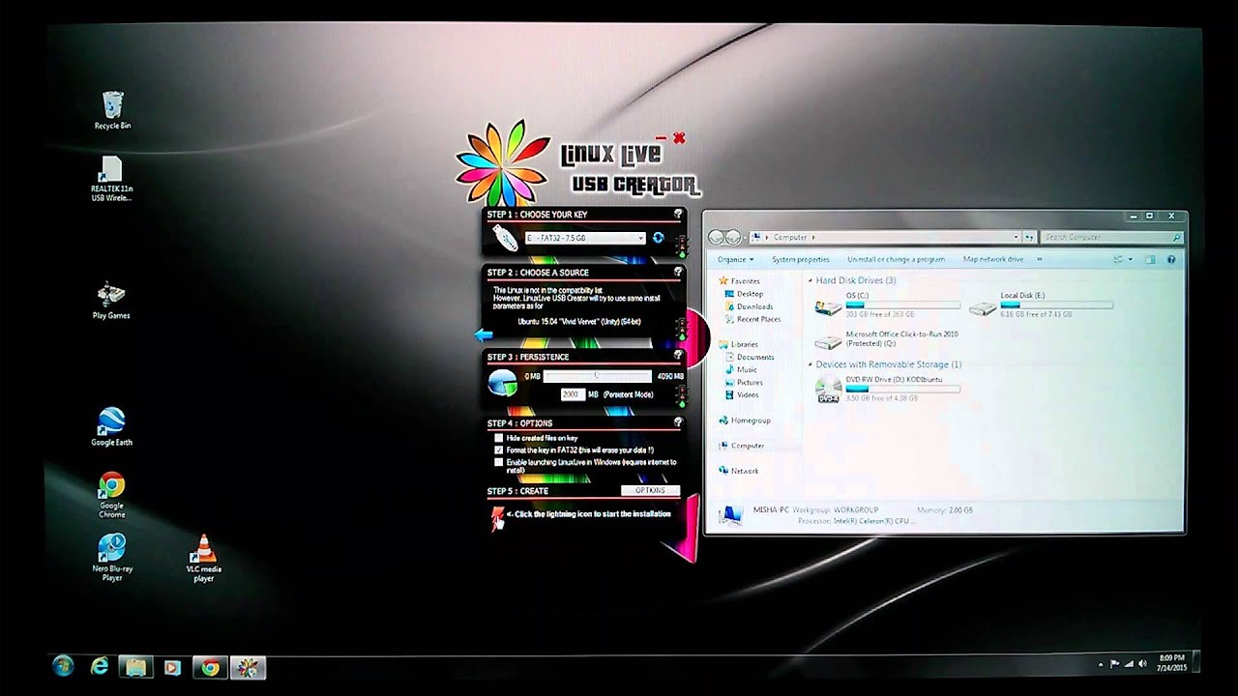
Task: Click the LinuxLive flower logo
Action: pos(502,163)
